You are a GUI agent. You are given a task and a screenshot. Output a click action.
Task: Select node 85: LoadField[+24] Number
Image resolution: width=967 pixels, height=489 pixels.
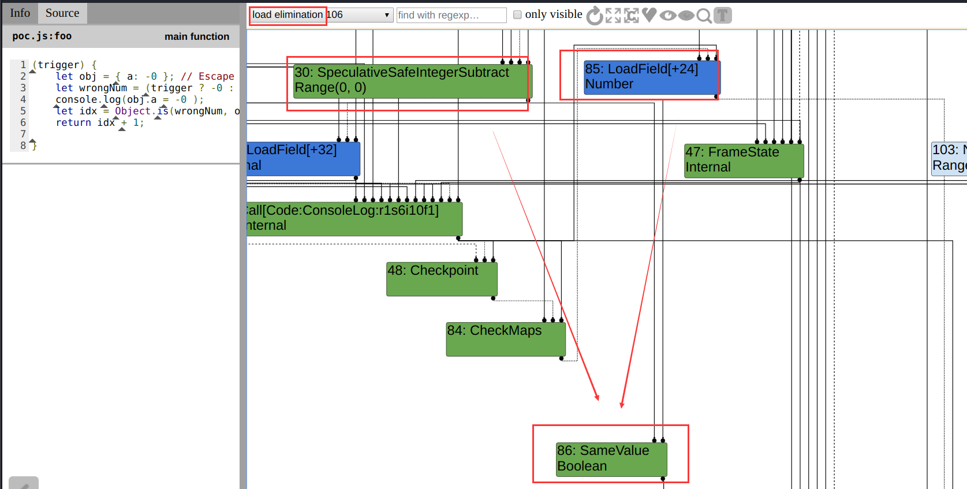pyautogui.click(x=651, y=77)
